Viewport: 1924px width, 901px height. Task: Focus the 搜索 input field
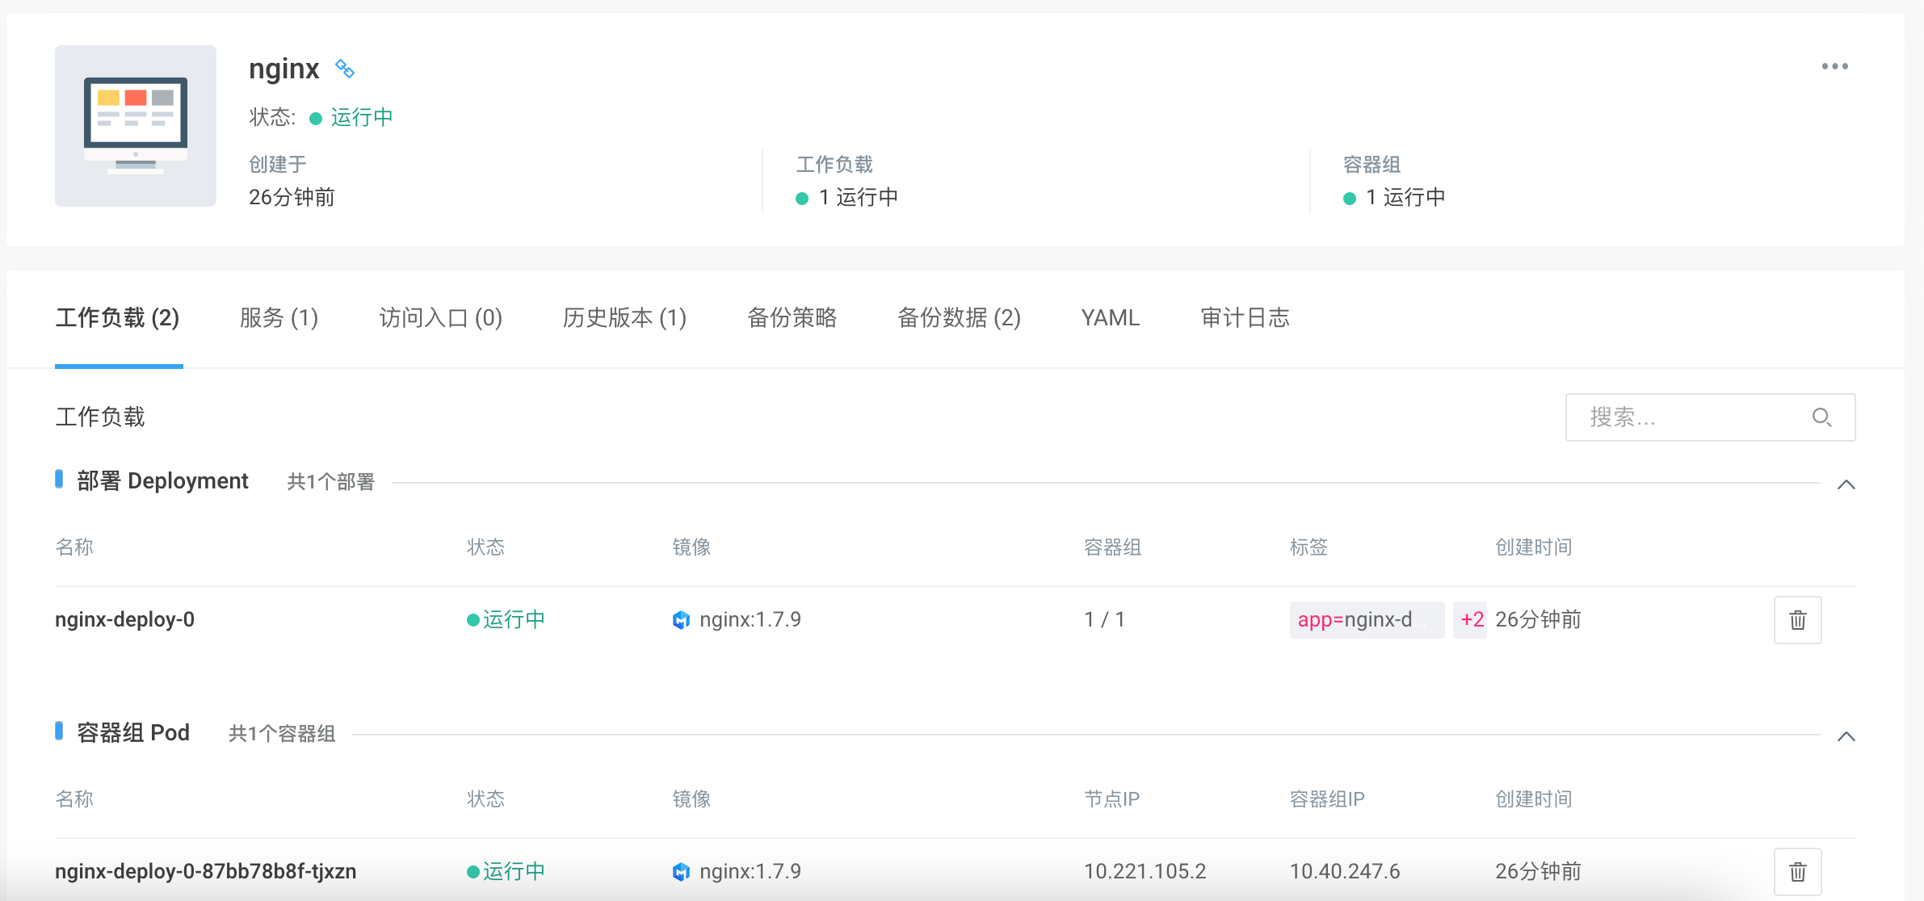[1688, 417]
